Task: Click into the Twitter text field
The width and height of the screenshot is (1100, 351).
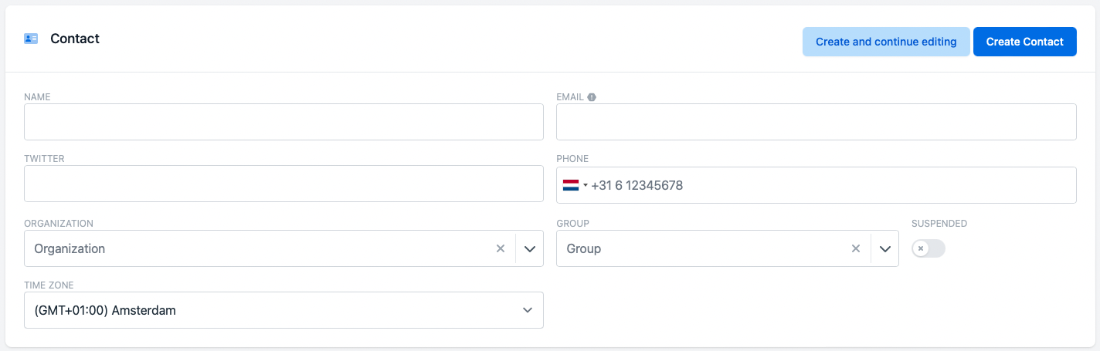Action: tap(283, 185)
